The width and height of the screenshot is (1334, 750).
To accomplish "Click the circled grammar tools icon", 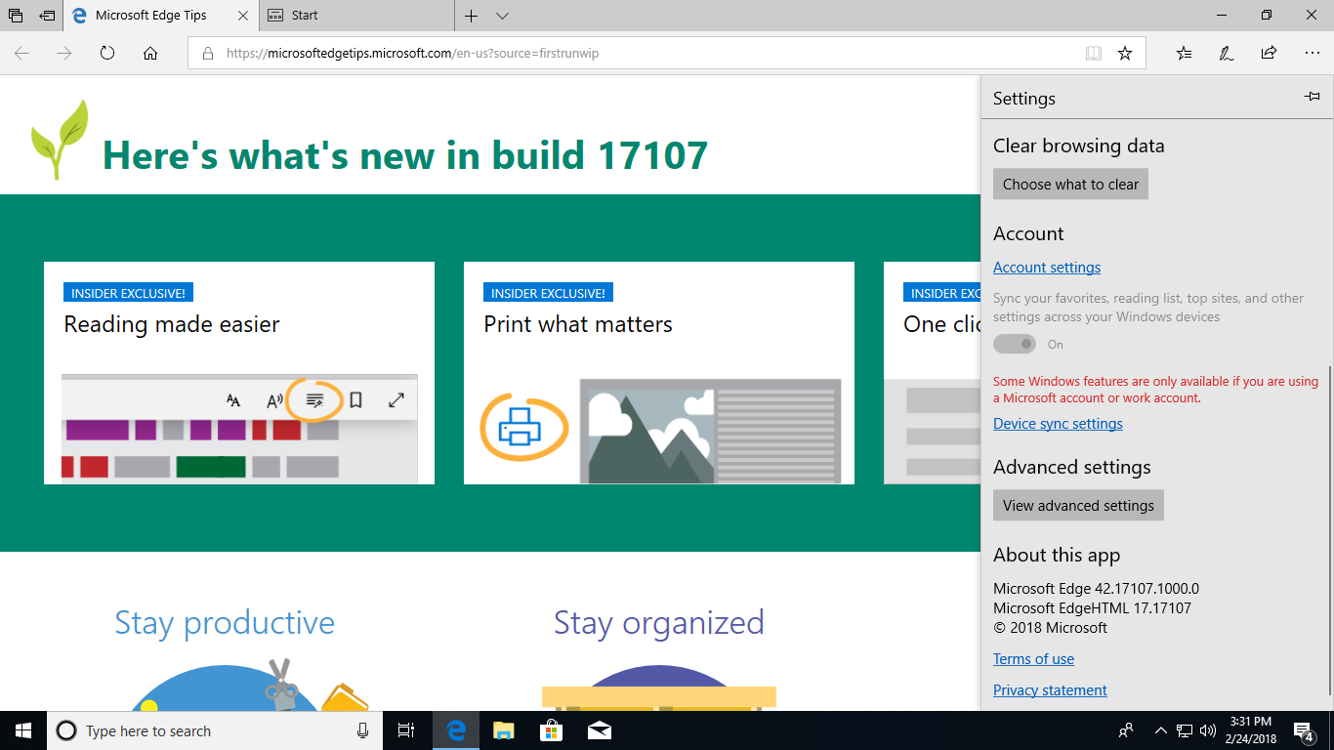I will click(316, 400).
